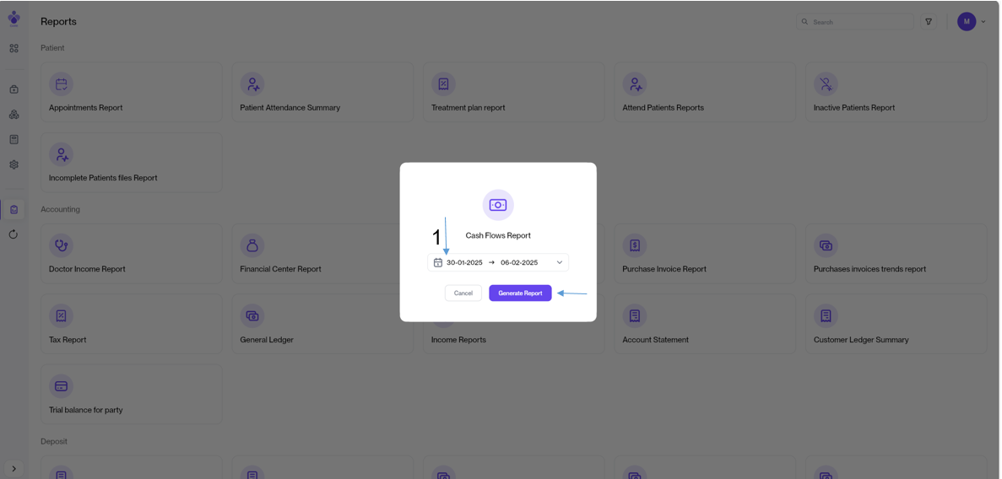Open the dashboard grid icon in sidebar

pos(14,49)
